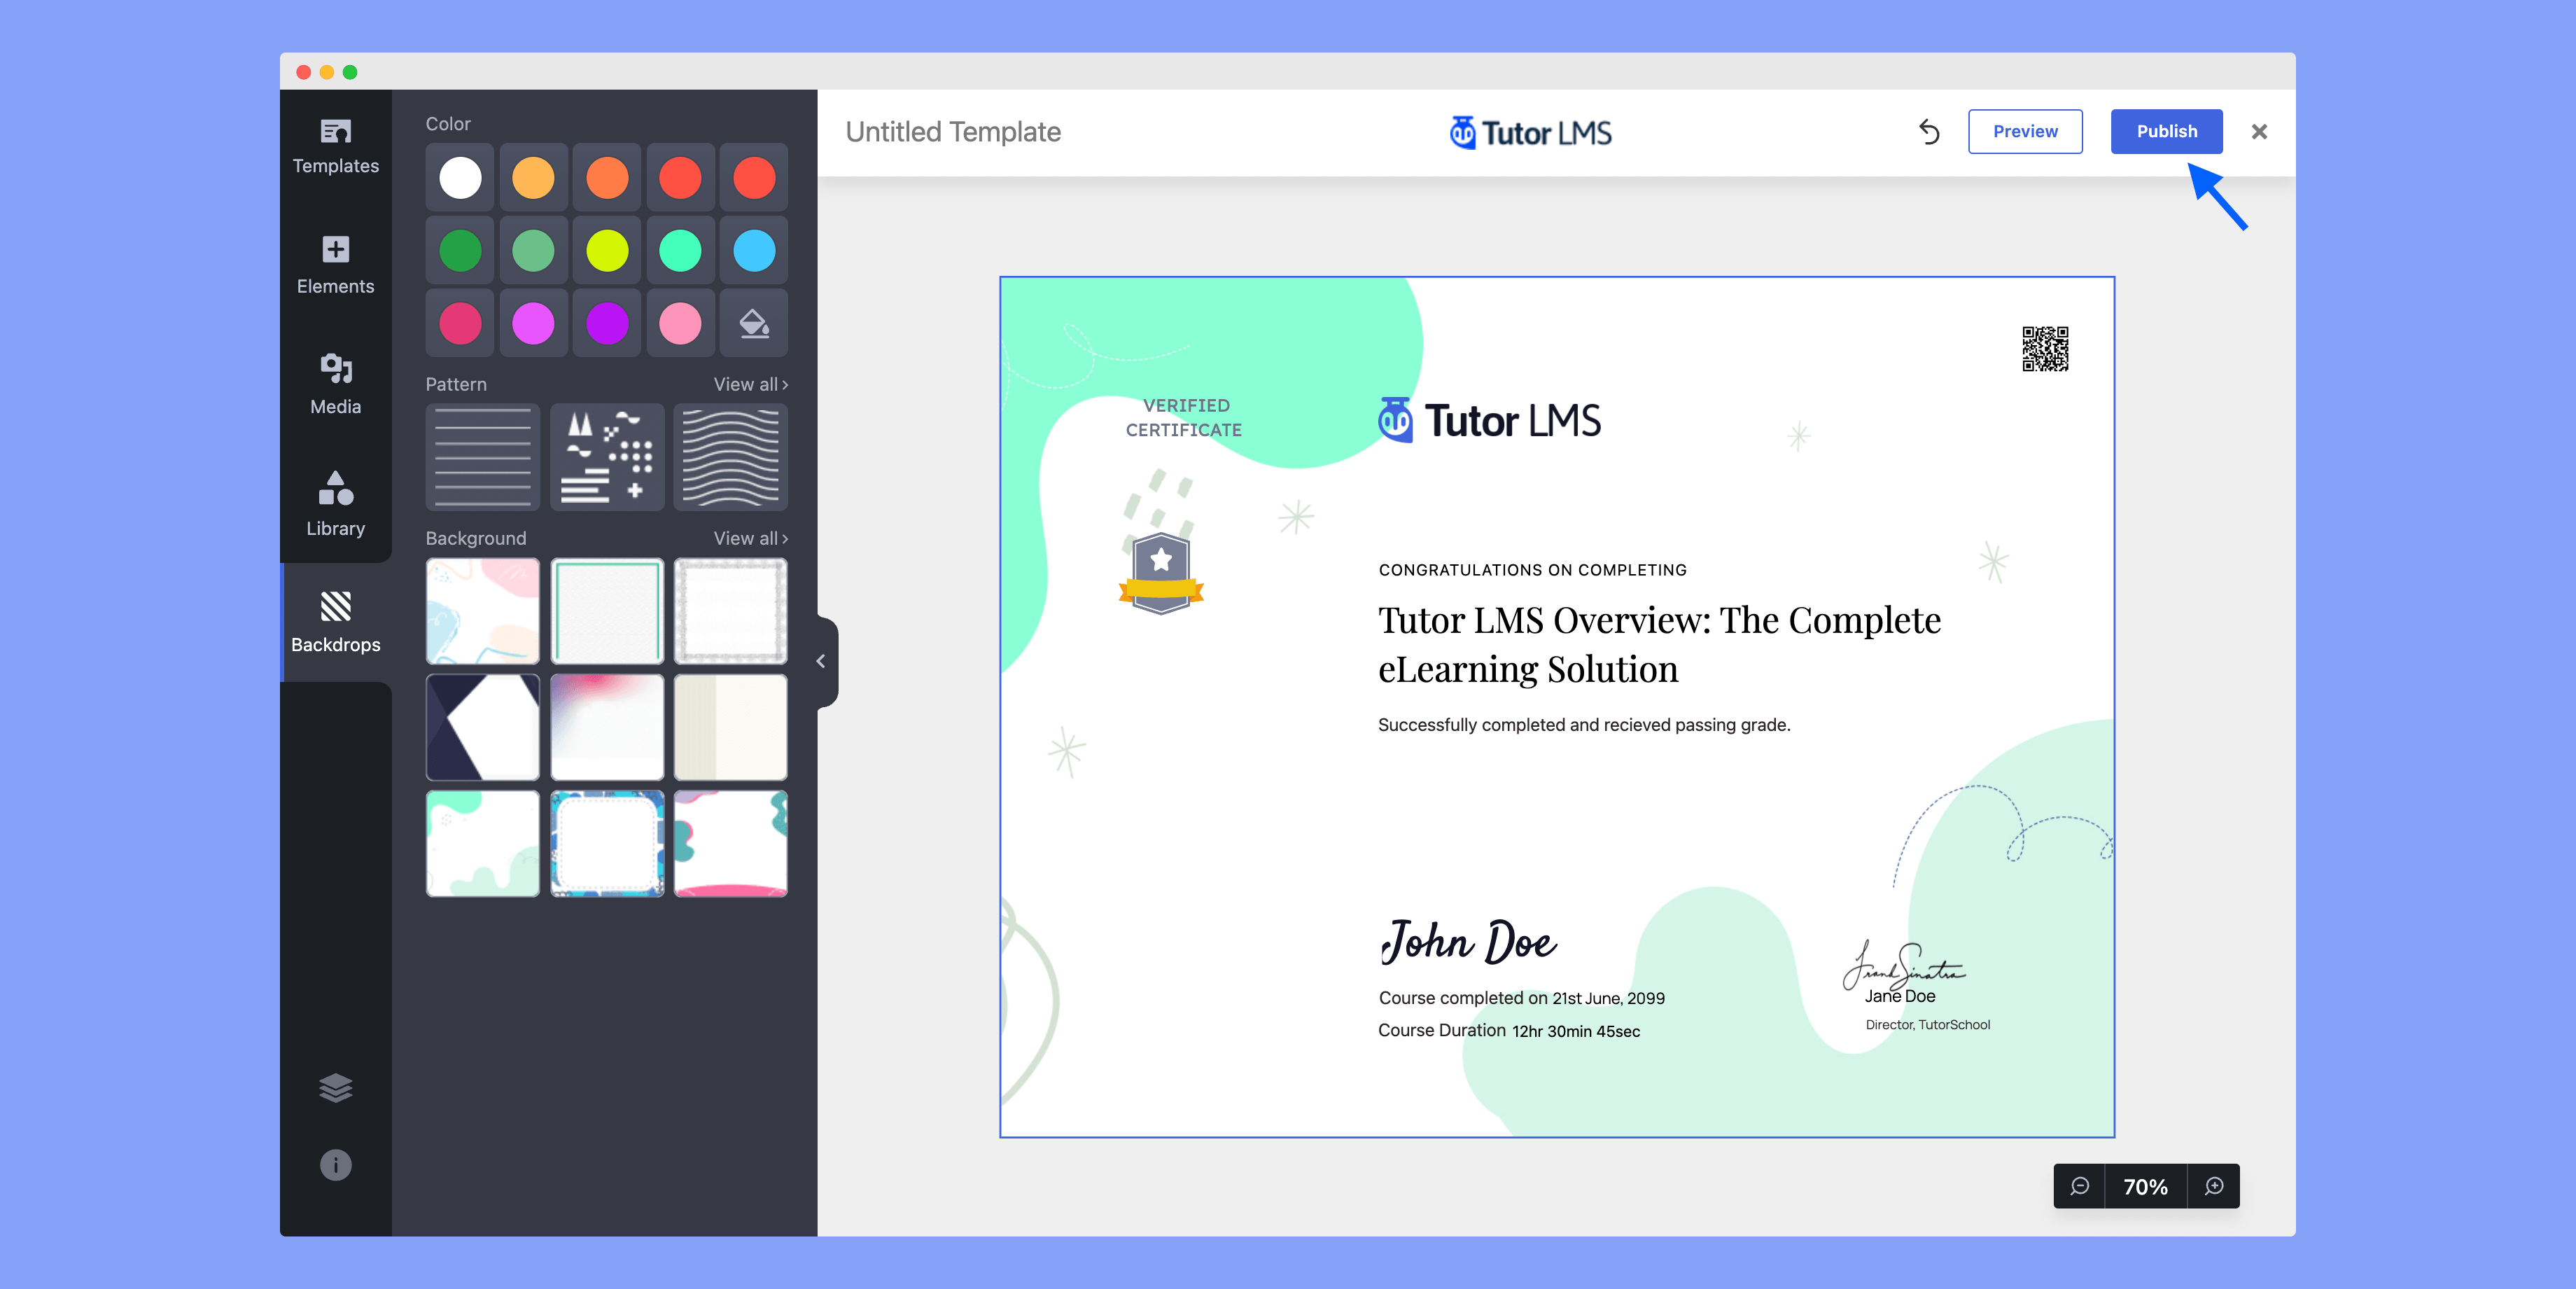
Task: Zoom in using the plus magnifier
Action: tap(2214, 1186)
